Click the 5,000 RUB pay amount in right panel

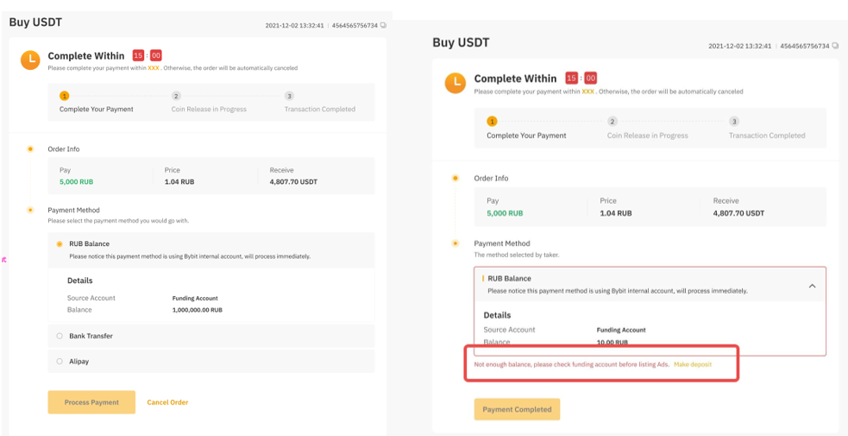505,213
